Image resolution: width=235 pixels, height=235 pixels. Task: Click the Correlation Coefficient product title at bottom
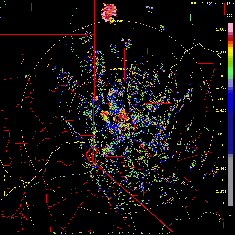point(118,233)
